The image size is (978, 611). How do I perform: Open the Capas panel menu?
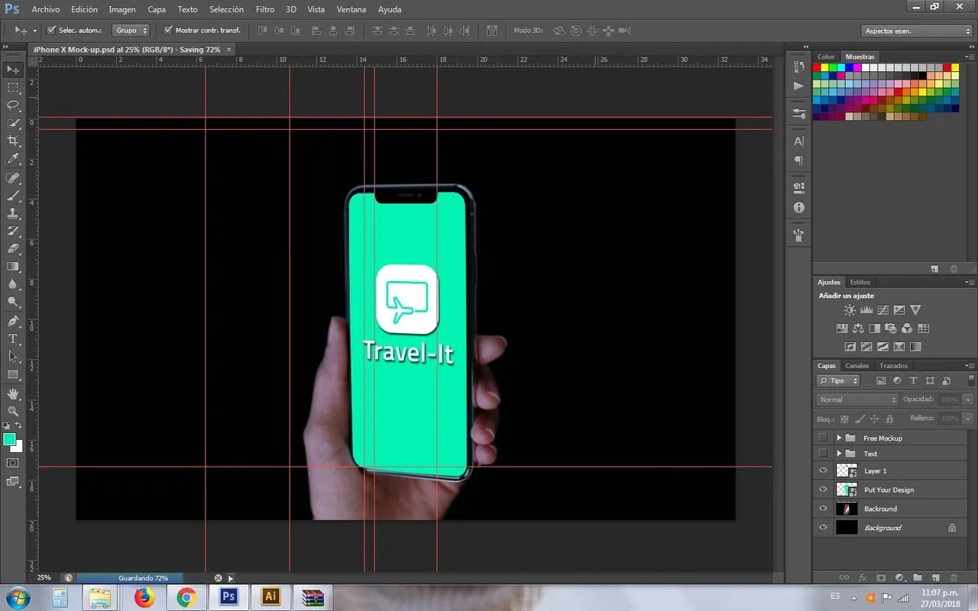pos(970,366)
